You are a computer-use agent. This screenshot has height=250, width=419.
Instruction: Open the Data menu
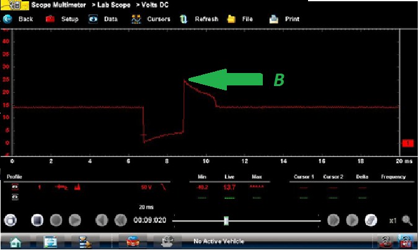tap(104, 19)
